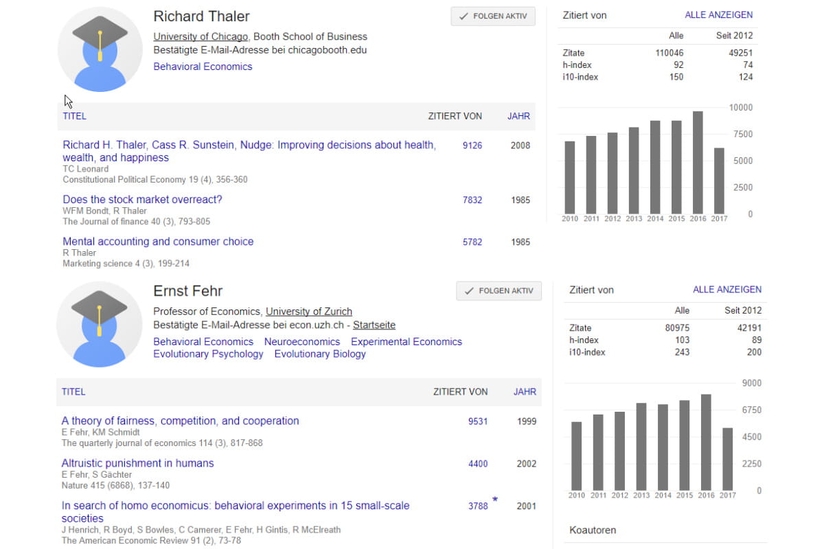
Task: Open the Neuroeconomics topic link
Action: pyautogui.click(x=302, y=342)
